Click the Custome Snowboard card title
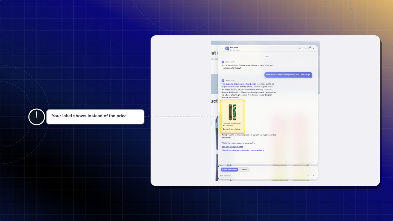 tap(232, 124)
